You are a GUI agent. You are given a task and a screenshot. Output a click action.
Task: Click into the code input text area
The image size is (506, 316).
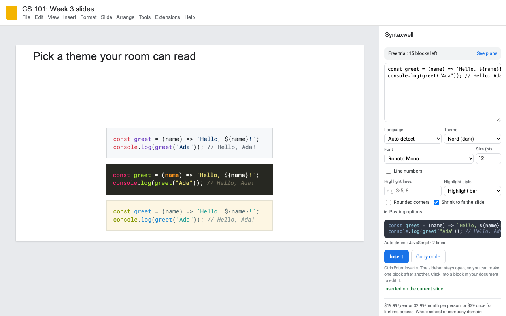coord(443,92)
